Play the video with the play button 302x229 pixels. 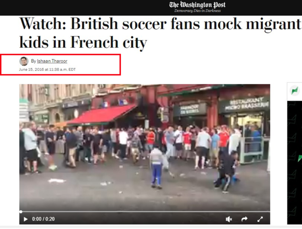(25, 219)
